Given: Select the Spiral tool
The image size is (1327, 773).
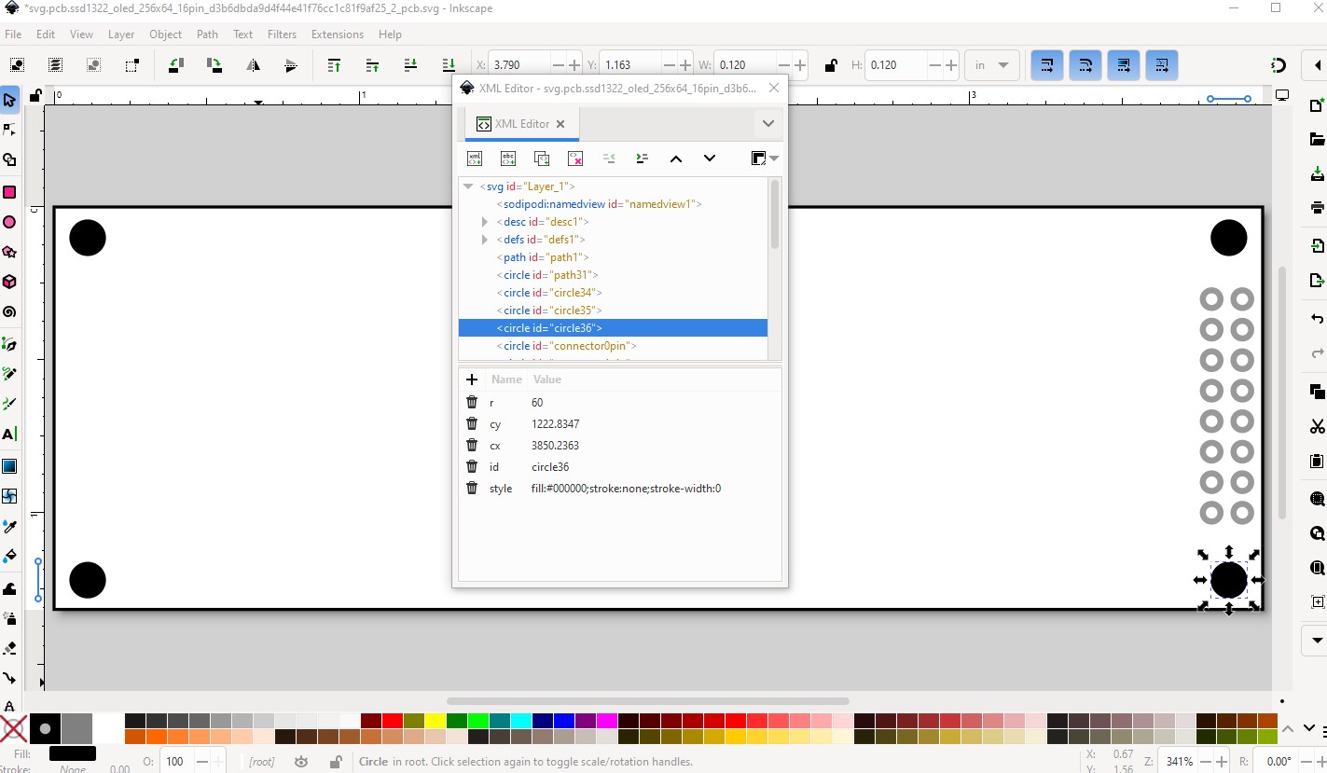Looking at the screenshot, I should click(9, 312).
